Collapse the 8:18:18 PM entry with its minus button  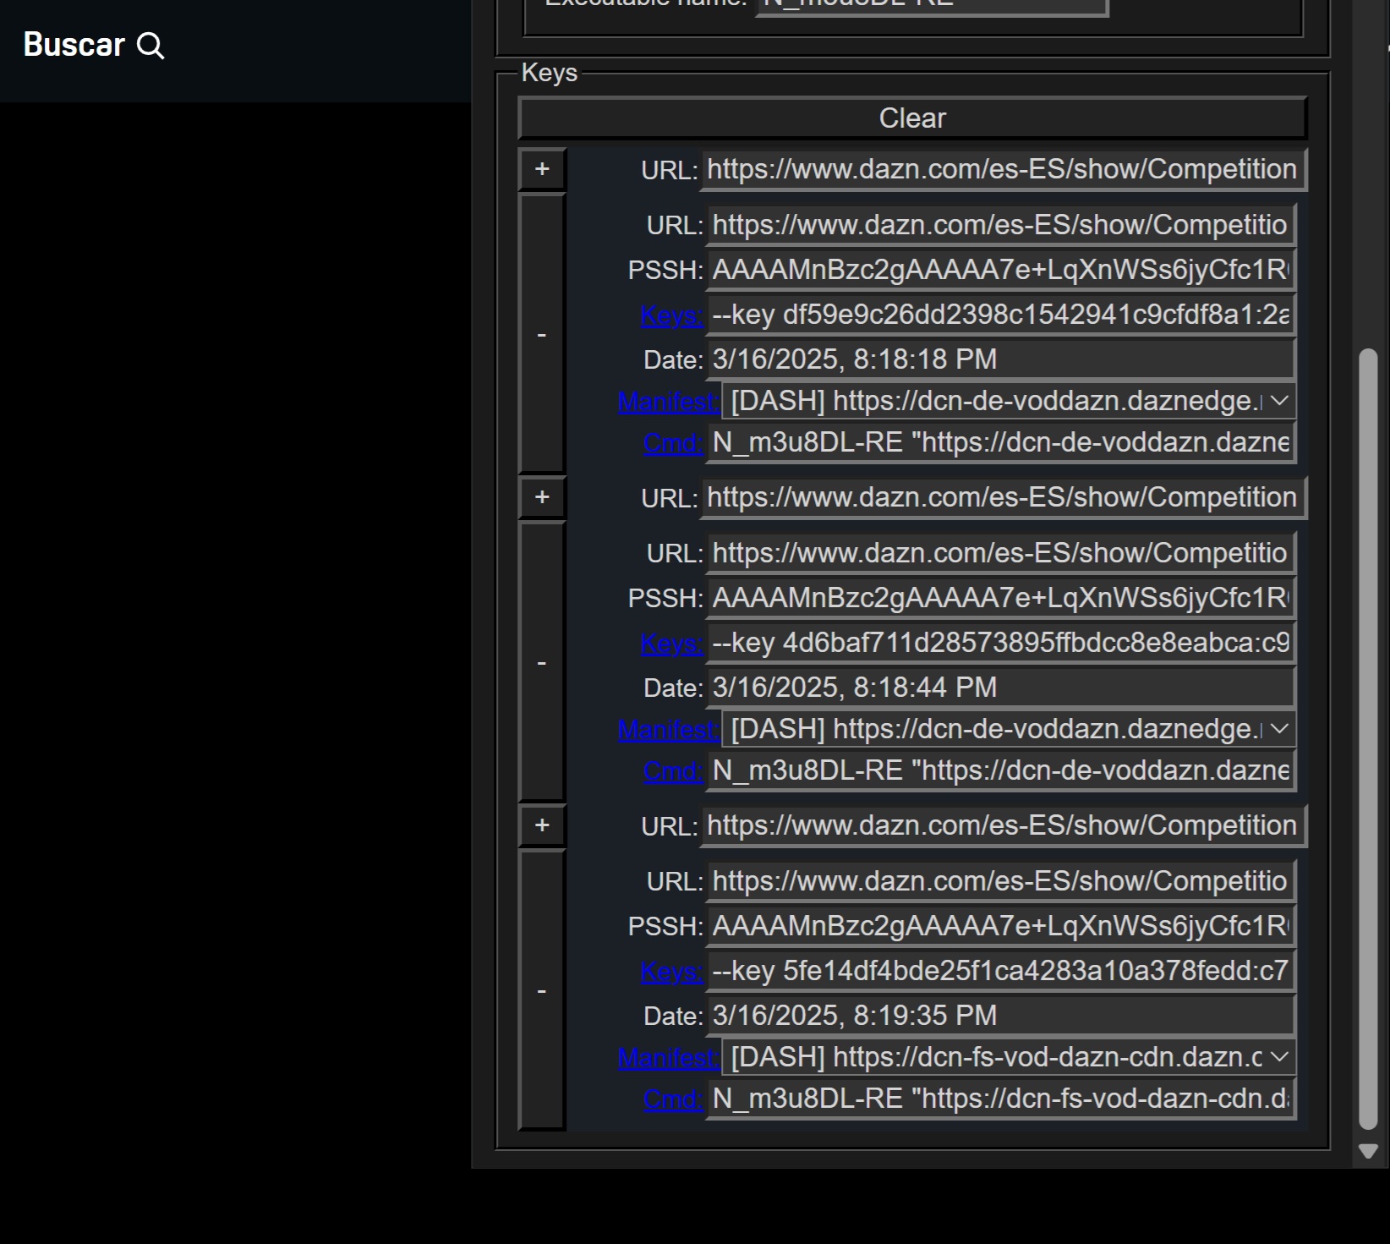542,334
